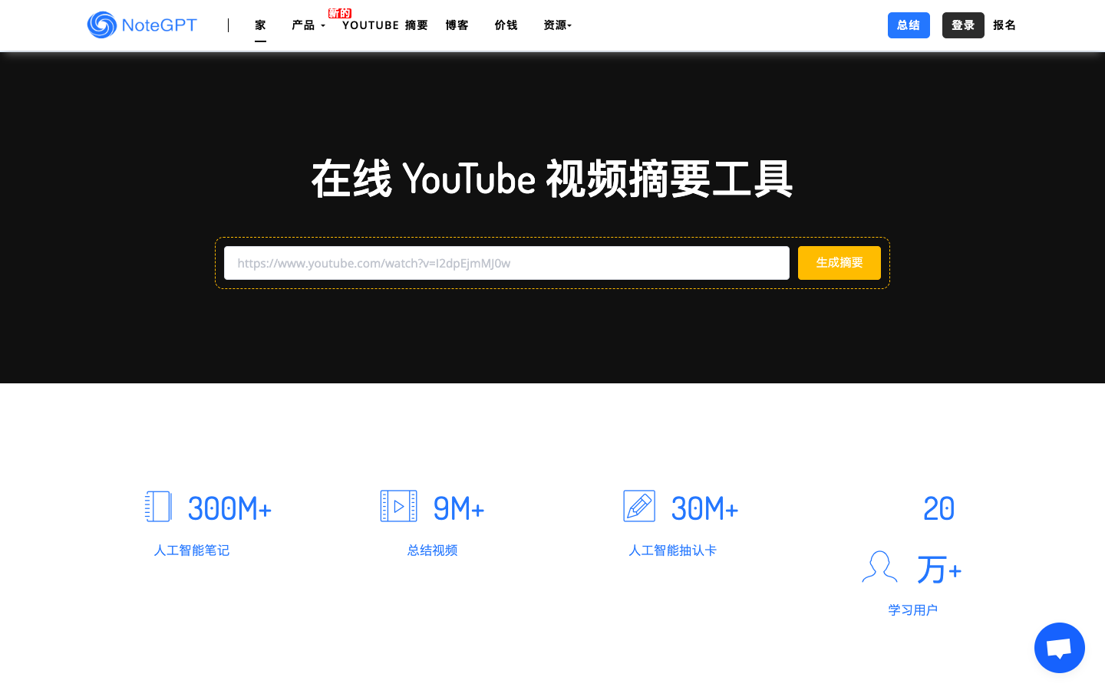Click the video film icon beside 9M+
The image size is (1105, 690).
coord(399,506)
